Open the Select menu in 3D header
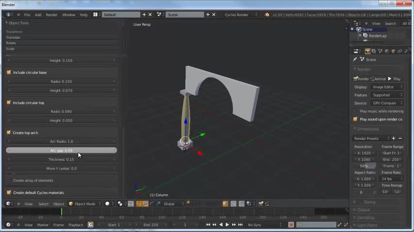This screenshot has height=232, width=414. pyautogui.click(x=44, y=204)
